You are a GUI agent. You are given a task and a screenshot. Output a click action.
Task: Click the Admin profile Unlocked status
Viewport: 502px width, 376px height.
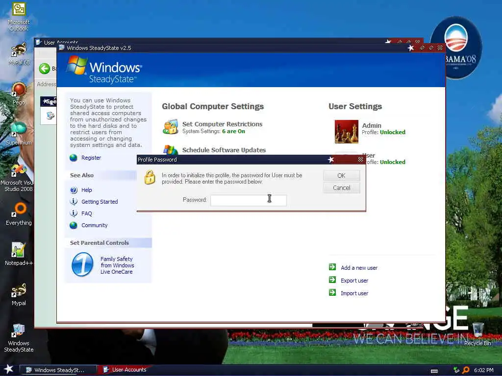coord(393,132)
